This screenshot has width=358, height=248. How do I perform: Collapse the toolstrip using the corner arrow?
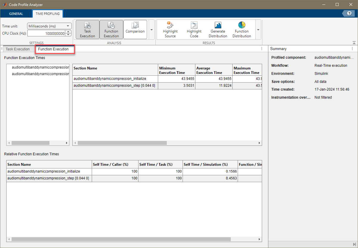[x=354, y=43]
